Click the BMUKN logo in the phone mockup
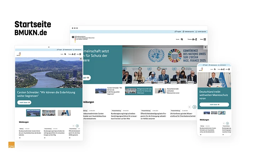Viewport: 256px width, 157px height. coord(201,69)
